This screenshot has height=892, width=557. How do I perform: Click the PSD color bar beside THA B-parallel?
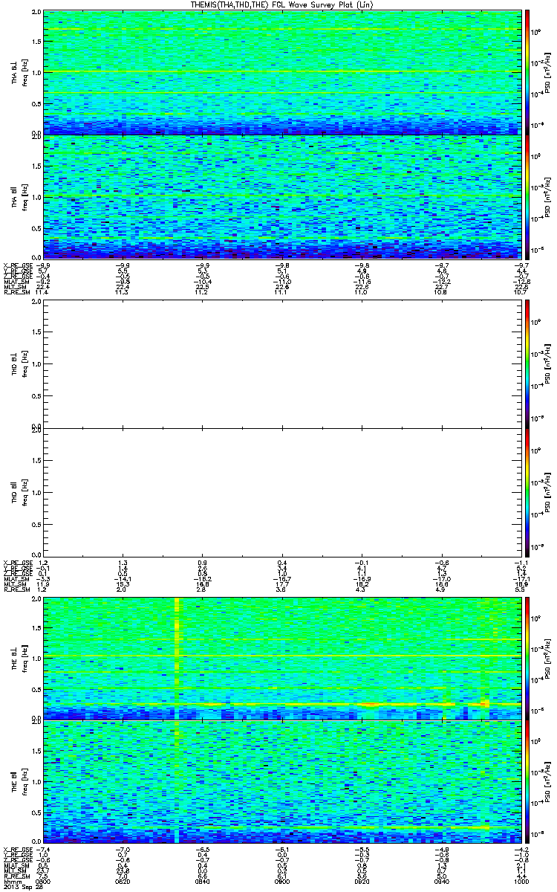(528, 197)
